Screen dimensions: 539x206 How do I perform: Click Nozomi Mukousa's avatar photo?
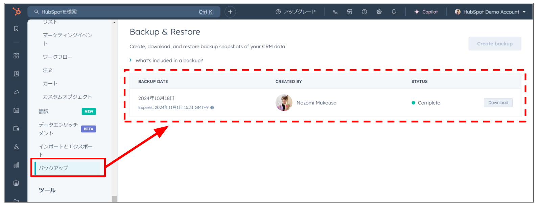tap(284, 103)
